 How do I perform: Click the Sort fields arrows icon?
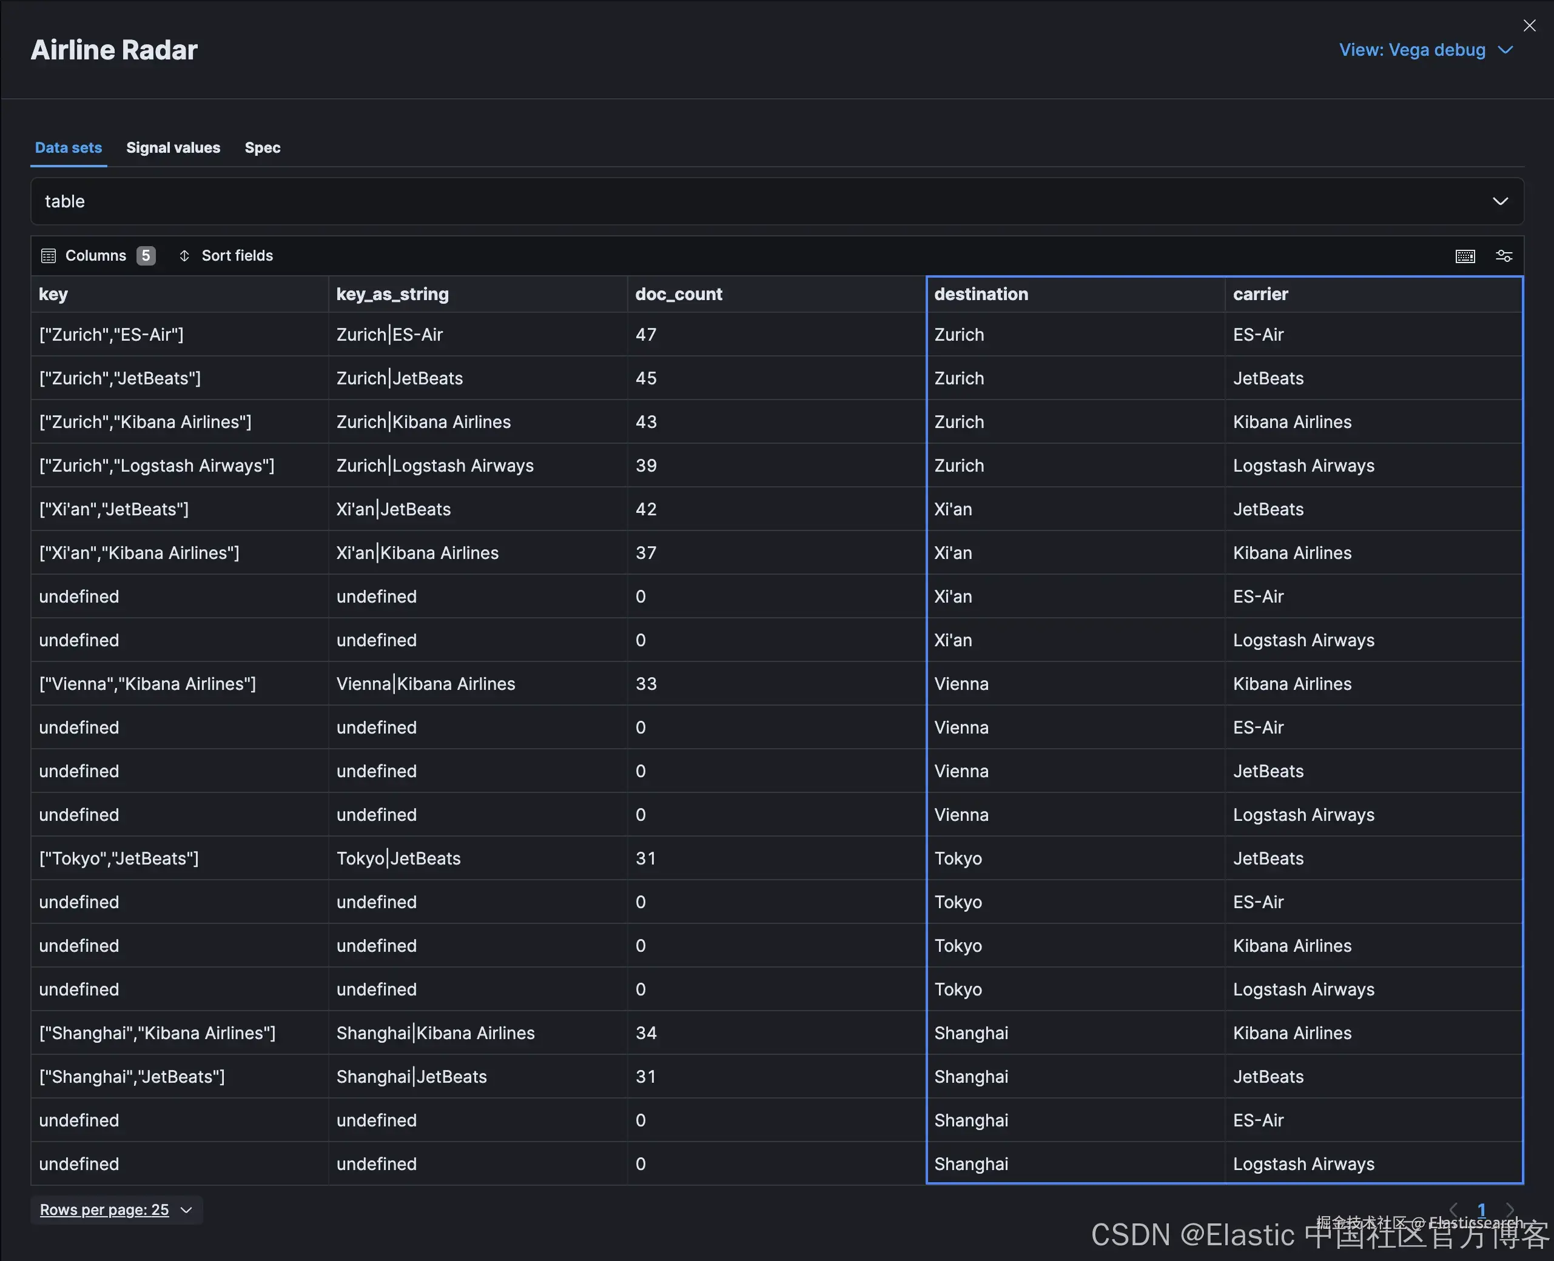[x=184, y=256]
